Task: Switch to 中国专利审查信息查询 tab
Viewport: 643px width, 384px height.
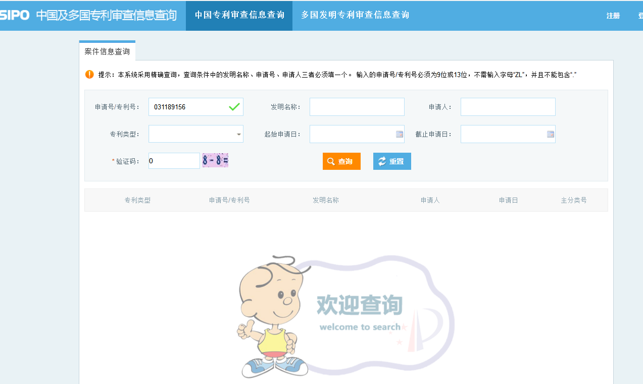Action: click(x=239, y=15)
